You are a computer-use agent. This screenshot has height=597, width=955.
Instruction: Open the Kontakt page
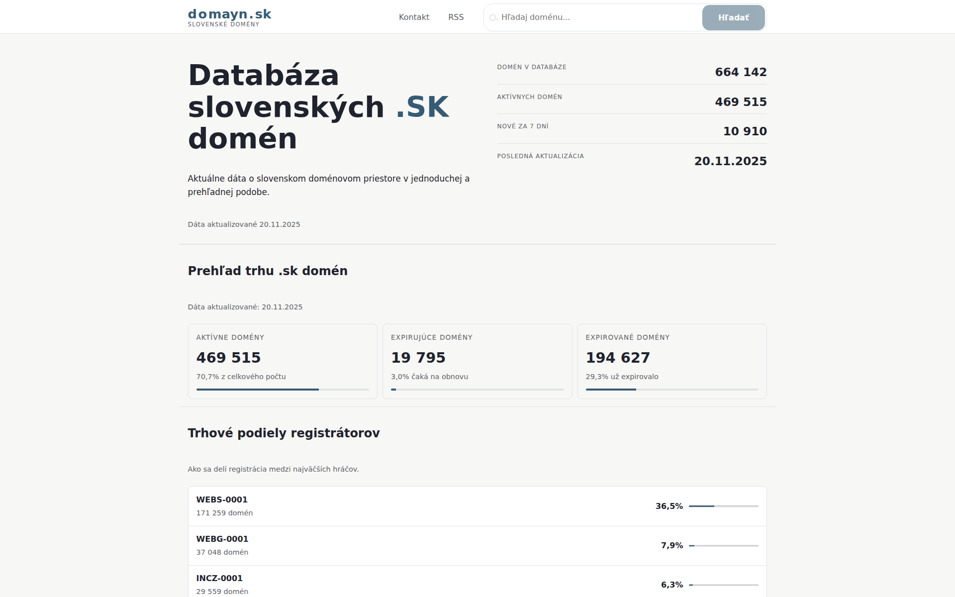click(x=414, y=17)
